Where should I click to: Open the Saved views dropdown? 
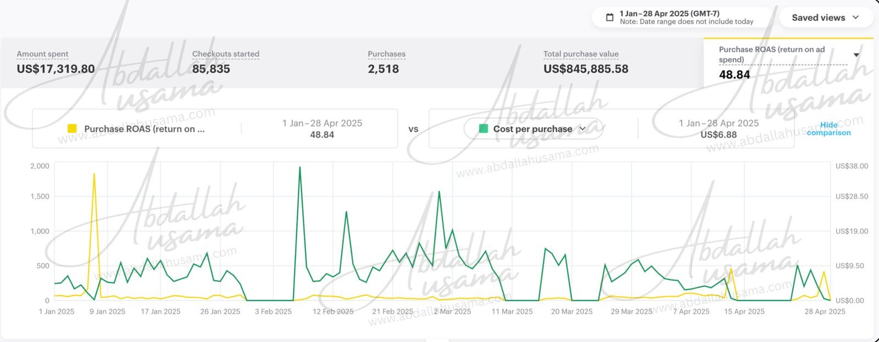click(x=826, y=18)
